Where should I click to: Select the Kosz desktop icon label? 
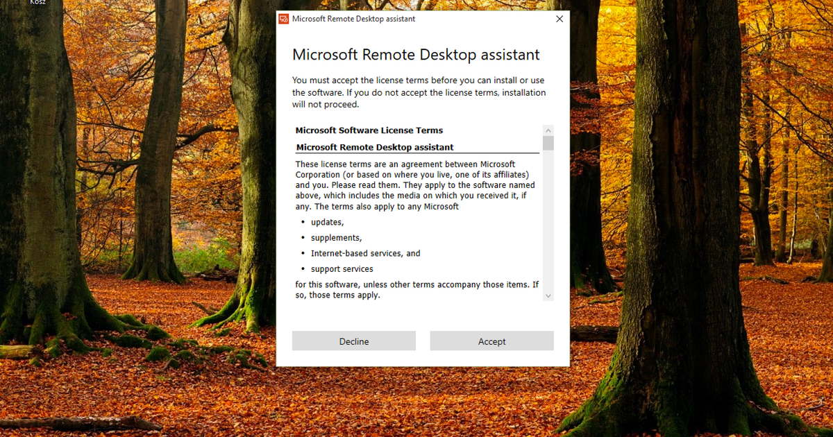tap(38, 3)
